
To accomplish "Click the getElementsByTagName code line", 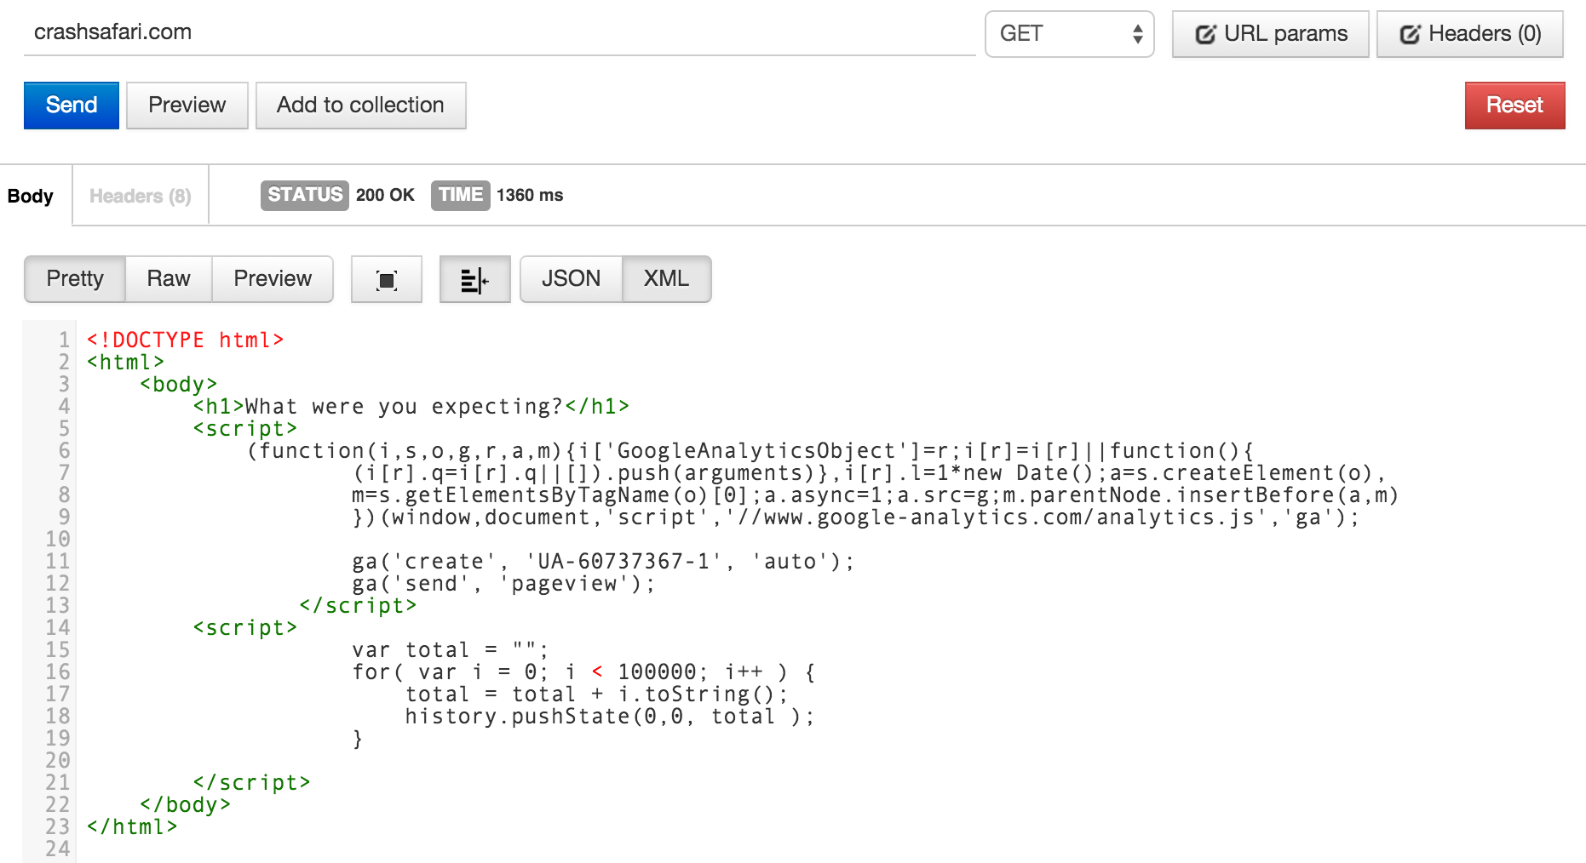I will (876, 494).
